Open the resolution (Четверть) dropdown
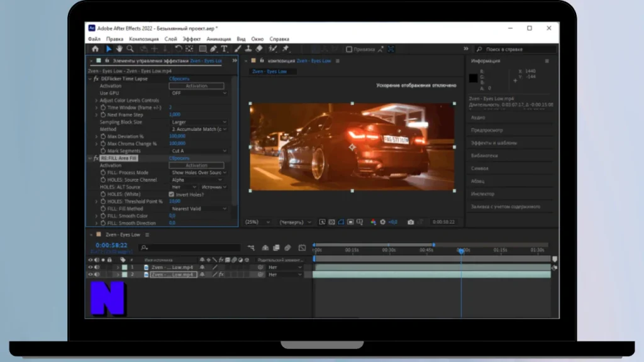Image resolution: width=644 pixels, height=362 pixels. click(295, 222)
